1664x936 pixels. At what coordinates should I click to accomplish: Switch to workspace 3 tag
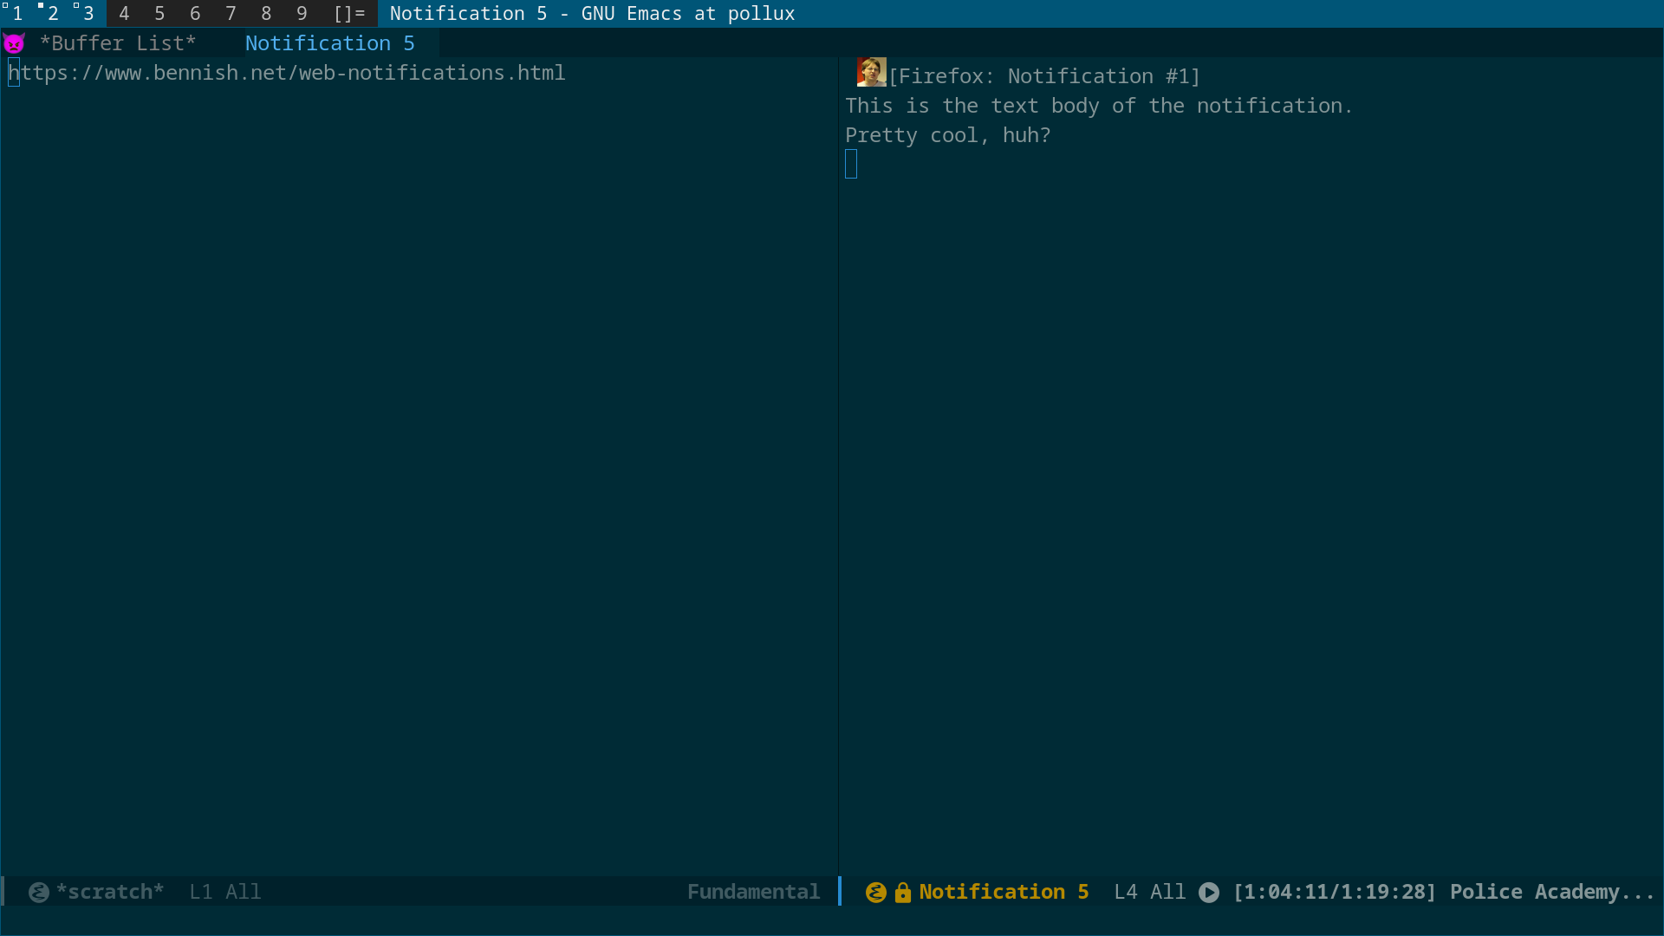click(x=88, y=14)
